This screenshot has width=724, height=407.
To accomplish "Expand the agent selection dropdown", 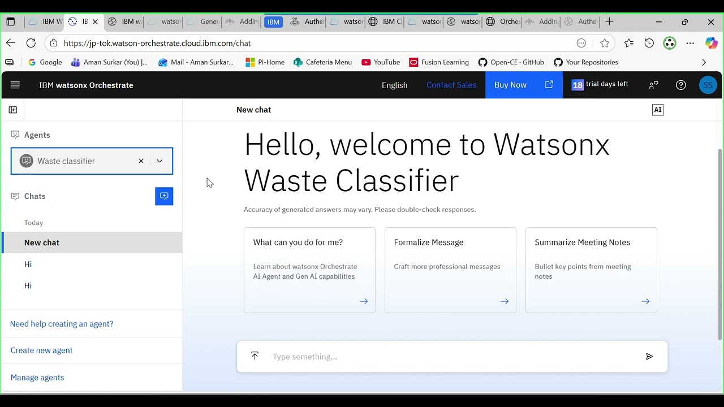I will [x=160, y=161].
